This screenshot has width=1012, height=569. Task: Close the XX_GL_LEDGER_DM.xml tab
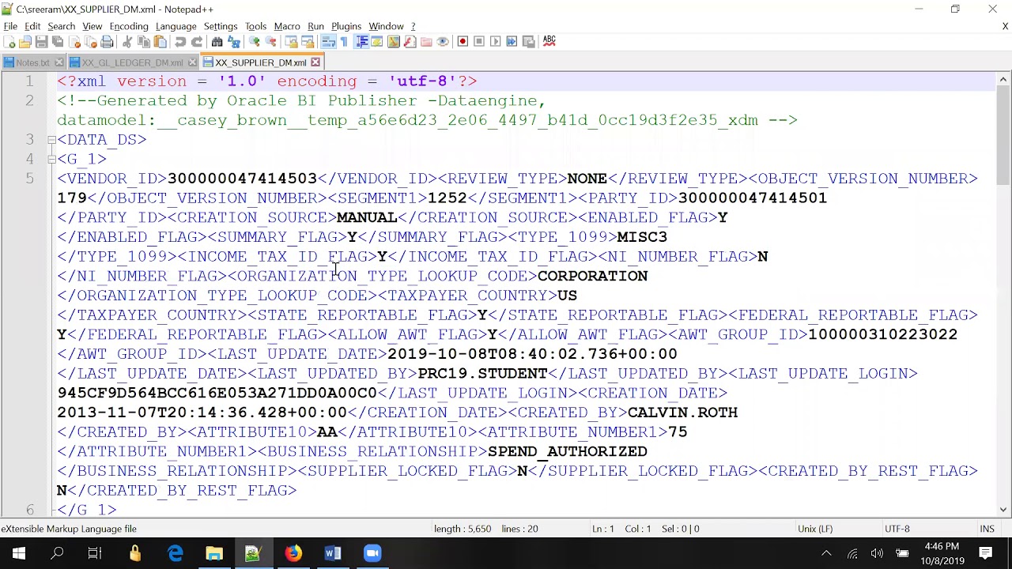pos(192,62)
